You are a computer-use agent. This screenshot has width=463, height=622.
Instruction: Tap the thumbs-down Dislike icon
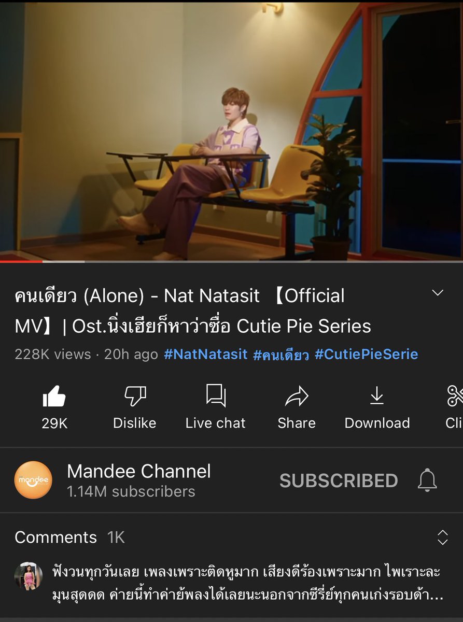pyautogui.click(x=135, y=397)
